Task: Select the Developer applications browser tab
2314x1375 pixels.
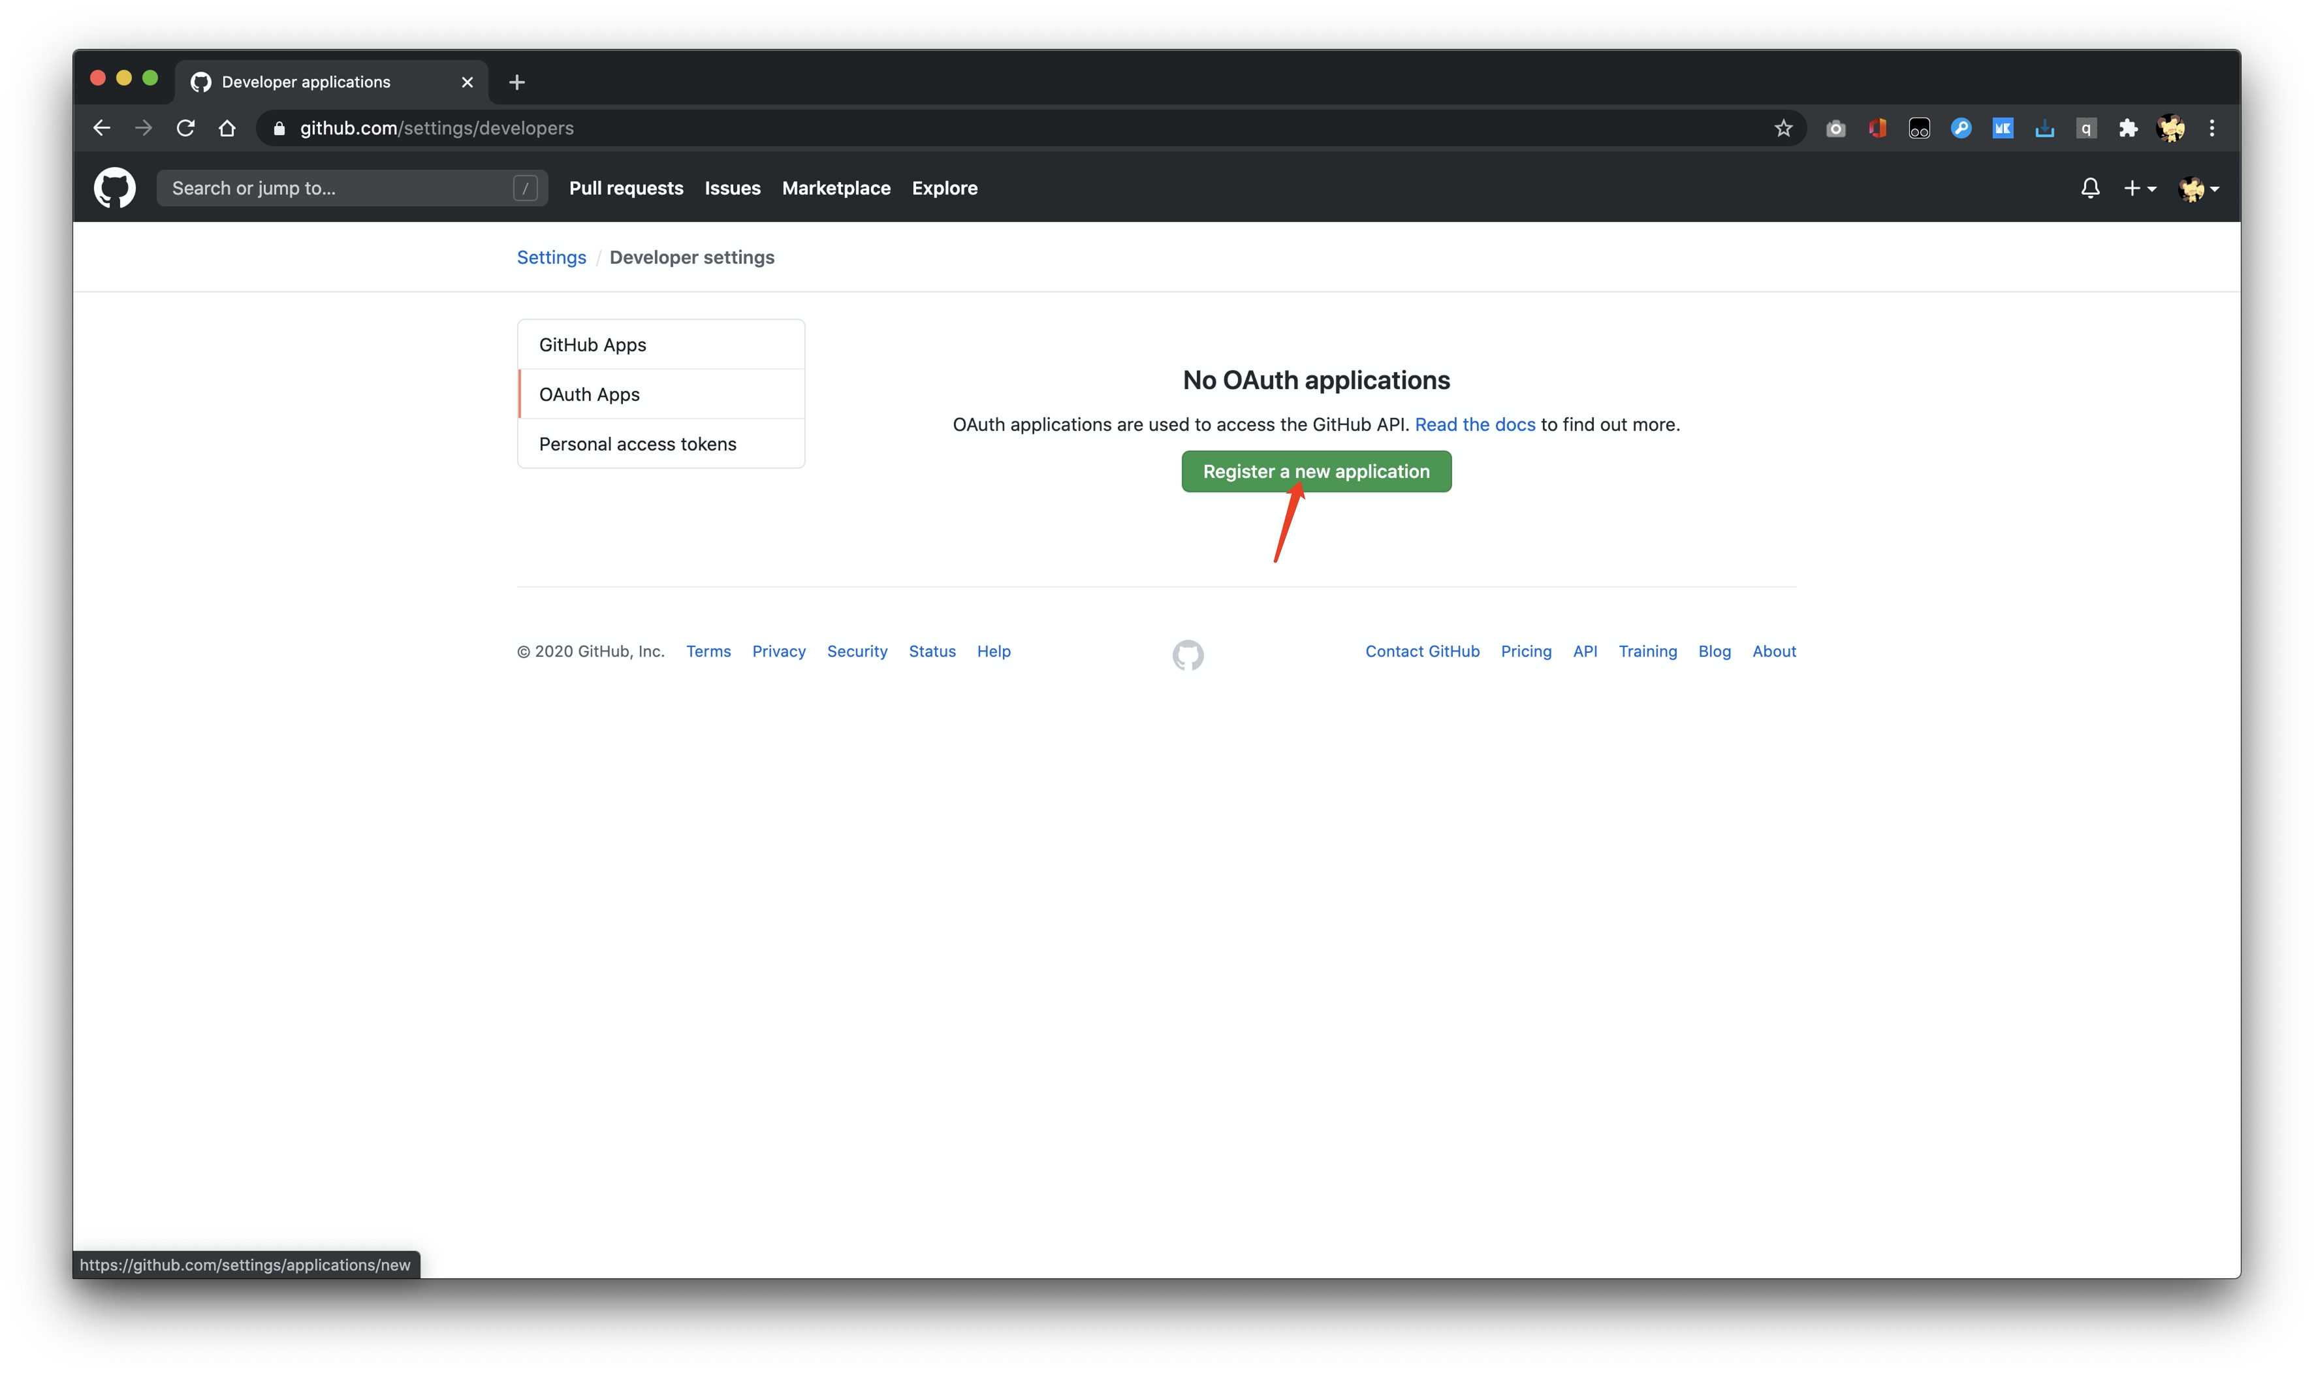Action: point(330,82)
